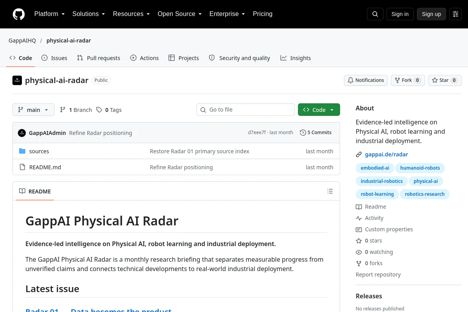Click the sources folder icon
The height and width of the screenshot is (312, 468).
(22, 151)
